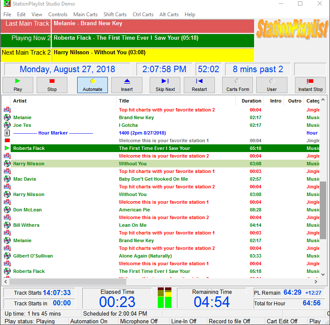Select Don McLean American Pie track
330x325 pixels.
pos(162,210)
